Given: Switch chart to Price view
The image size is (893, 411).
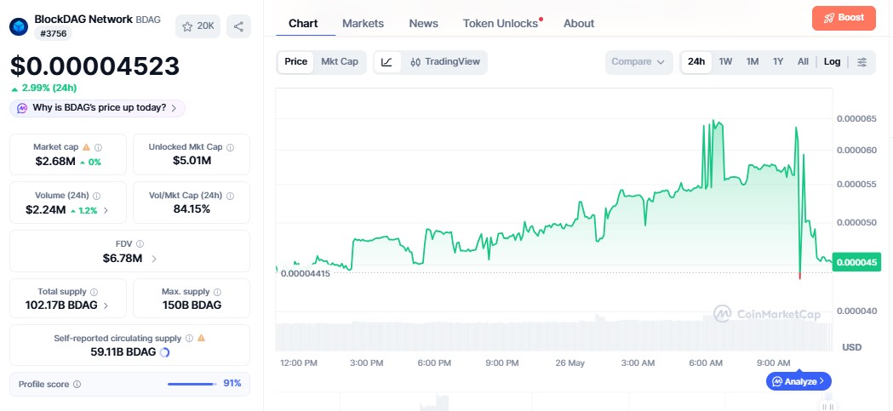Looking at the screenshot, I should pos(296,61).
